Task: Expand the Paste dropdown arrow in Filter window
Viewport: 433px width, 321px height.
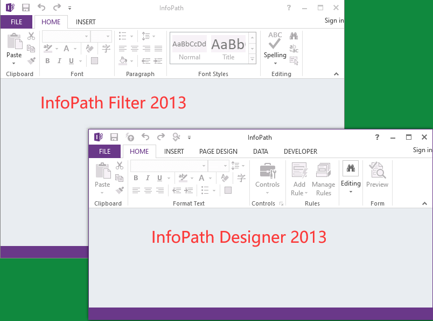Action: pyautogui.click(x=14, y=63)
